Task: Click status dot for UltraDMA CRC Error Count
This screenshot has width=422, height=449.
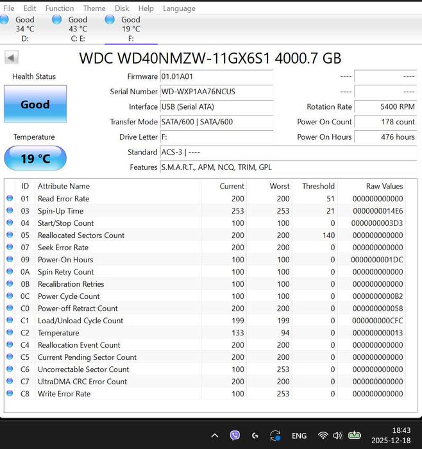Action: click(x=10, y=381)
